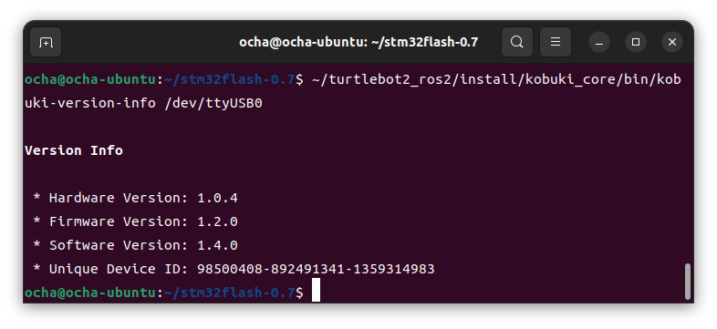Click the Hardware Version 1.0.4 value
717x329 pixels.
pos(217,199)
